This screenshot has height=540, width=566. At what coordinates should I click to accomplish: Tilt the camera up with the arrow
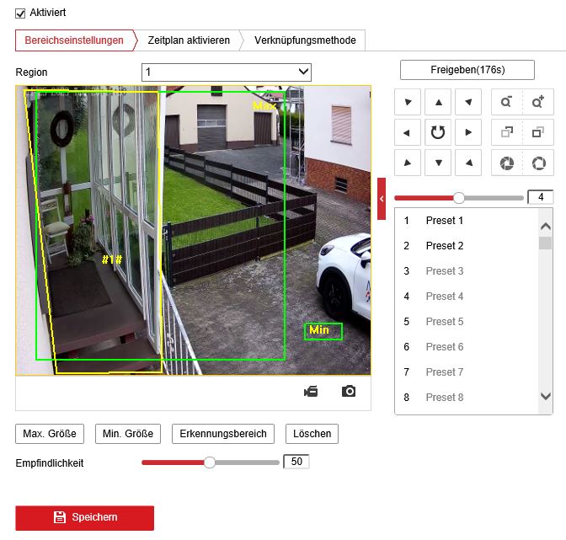[x=437, y=103]
